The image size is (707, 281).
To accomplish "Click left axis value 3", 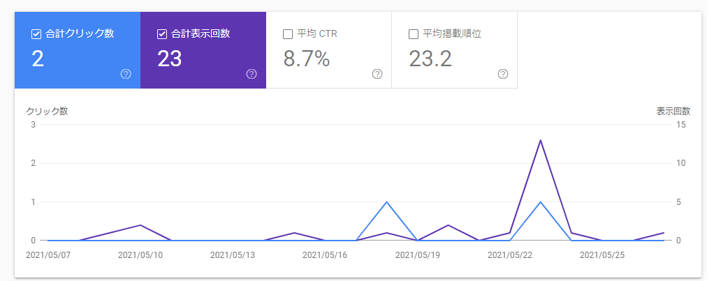I will [x=33, y=124].
